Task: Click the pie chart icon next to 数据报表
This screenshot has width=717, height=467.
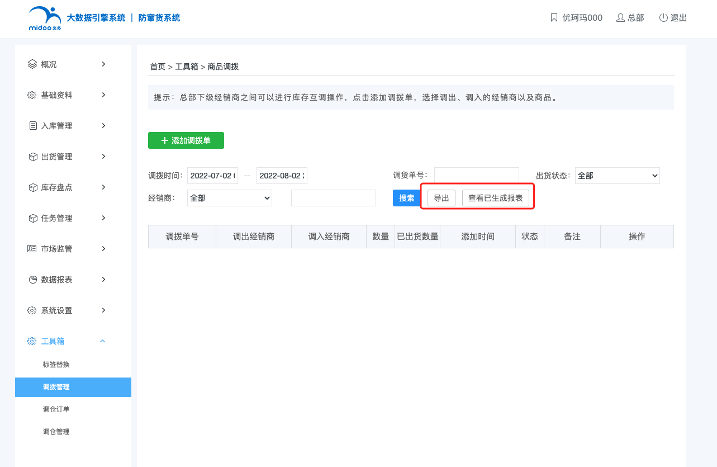Action: tap(32, 280)
